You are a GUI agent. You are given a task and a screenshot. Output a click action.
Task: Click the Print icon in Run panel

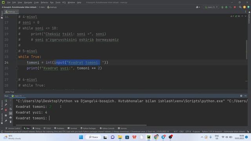click(x=11, y=117)
